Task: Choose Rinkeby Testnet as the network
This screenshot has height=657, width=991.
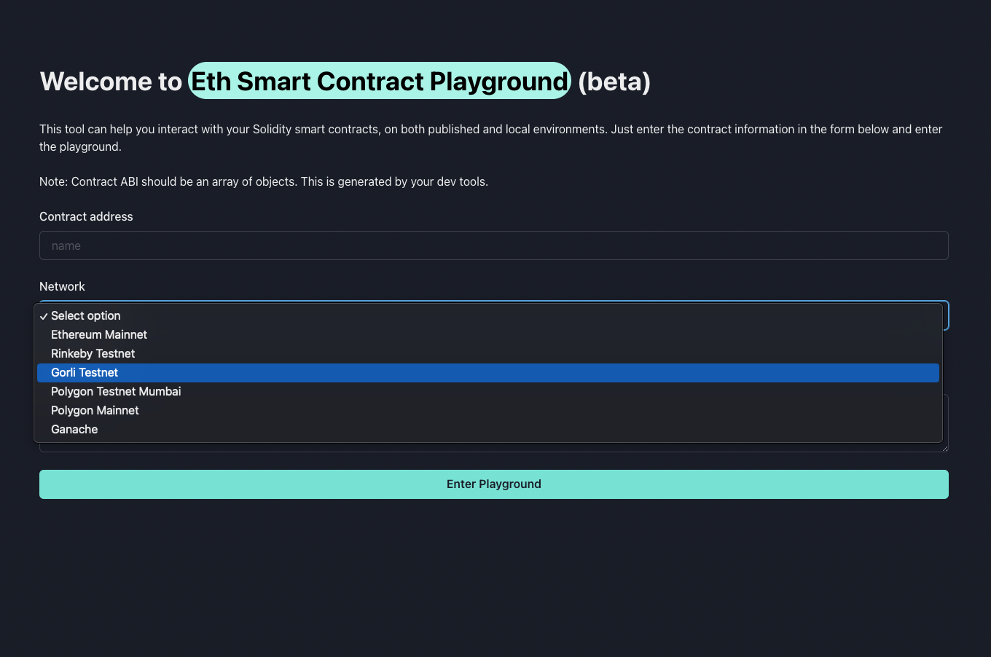Action: pos(93,353)
